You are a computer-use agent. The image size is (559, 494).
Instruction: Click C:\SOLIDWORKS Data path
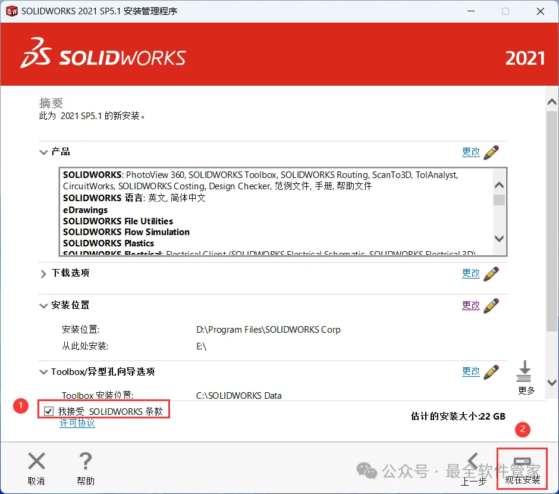click(239, 396)
